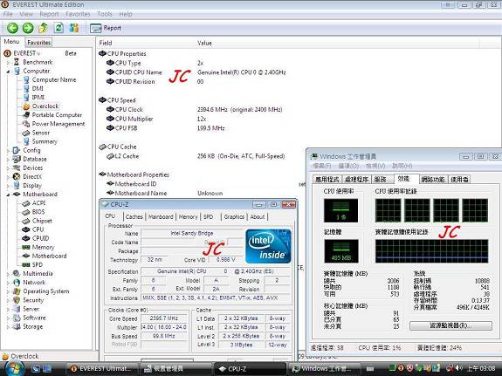Screen dimensions: 502x376
Task: Select the Overclock tree item
Action: coord(45,106)
